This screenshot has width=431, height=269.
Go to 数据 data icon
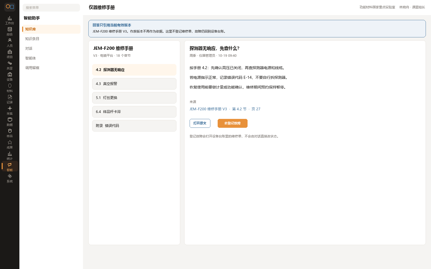point(10,122)
